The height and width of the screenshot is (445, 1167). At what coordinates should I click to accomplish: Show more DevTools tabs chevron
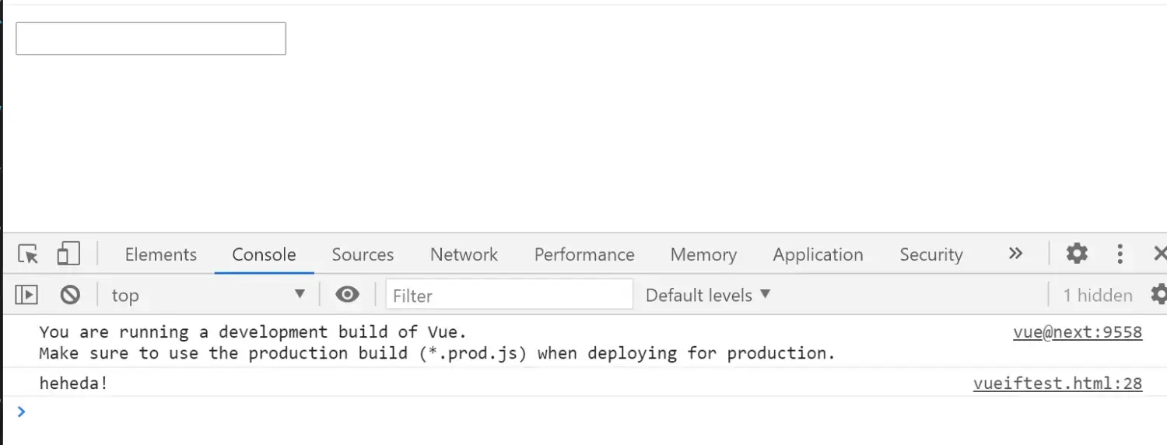[1015, 254]
